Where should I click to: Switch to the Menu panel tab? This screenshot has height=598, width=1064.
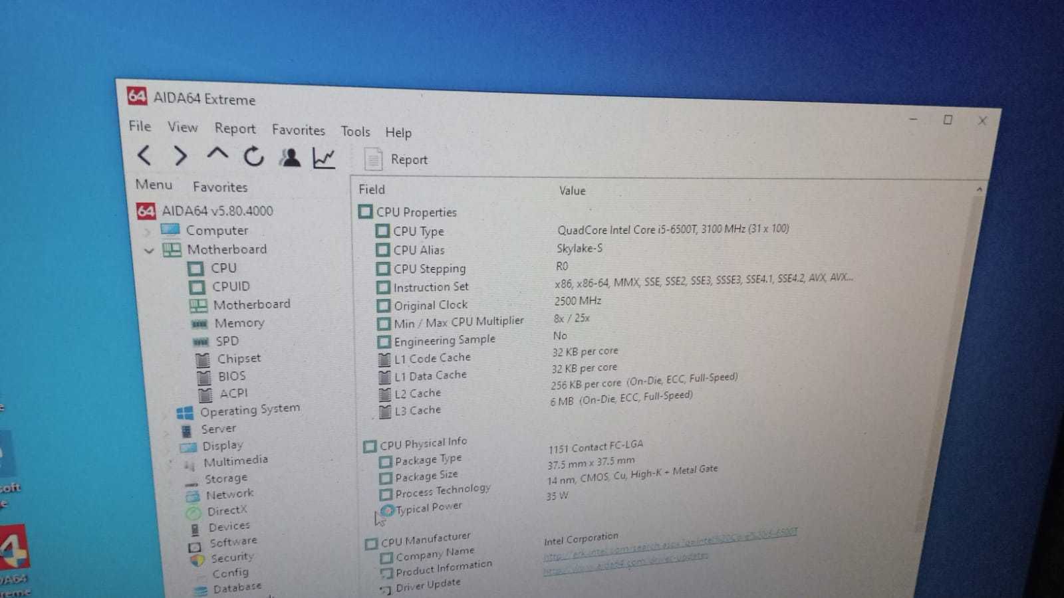[x=154, y=185]
